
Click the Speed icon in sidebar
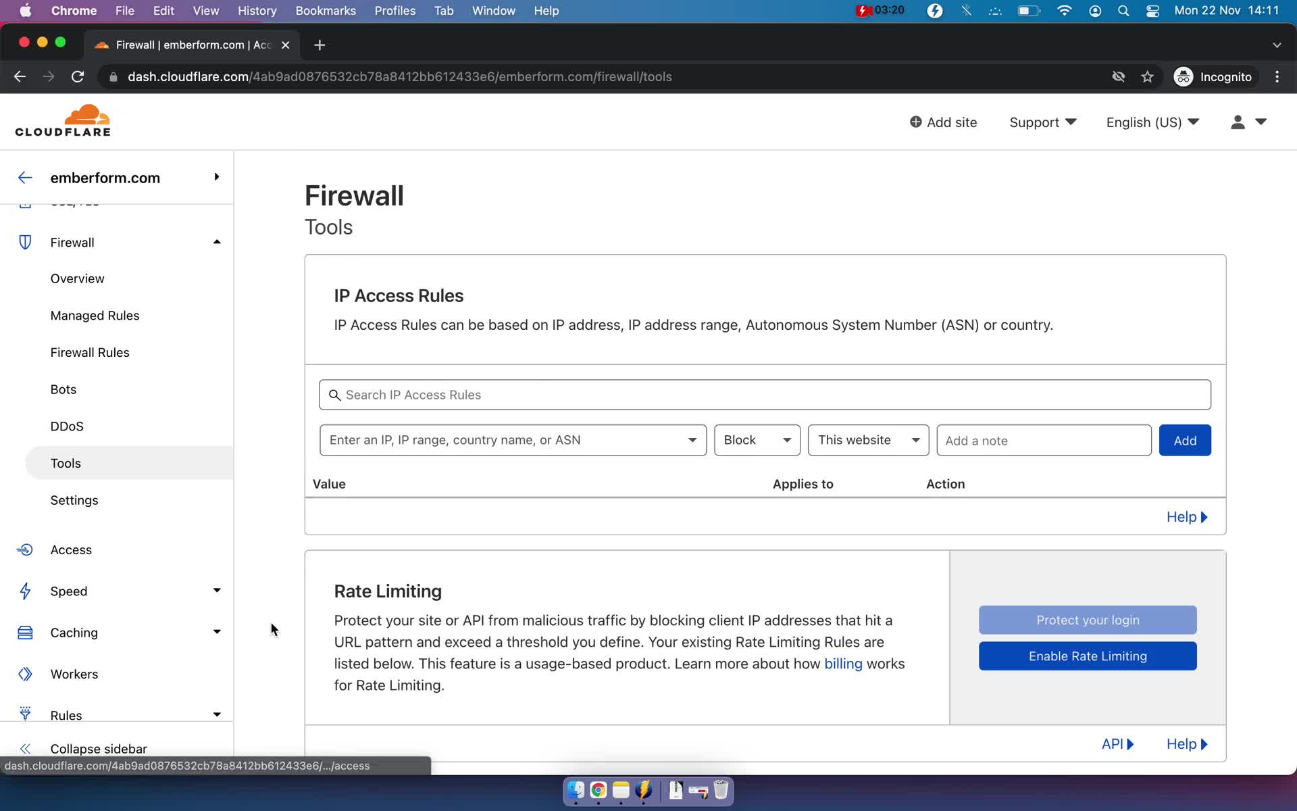(25, 591)
